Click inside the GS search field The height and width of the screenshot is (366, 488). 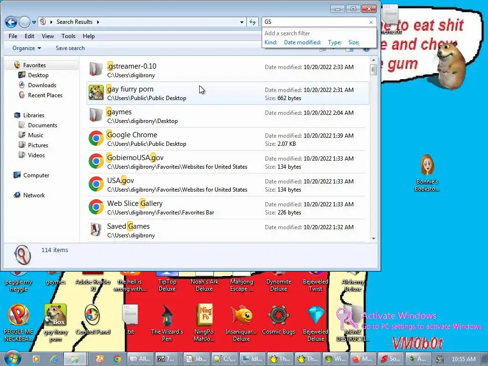pos(315,22)
